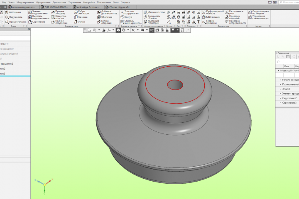Select Скругление:3 in the left model tree

15,73
